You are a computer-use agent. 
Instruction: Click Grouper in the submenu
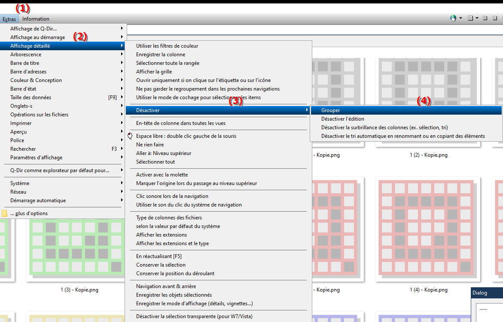(406, 110)
